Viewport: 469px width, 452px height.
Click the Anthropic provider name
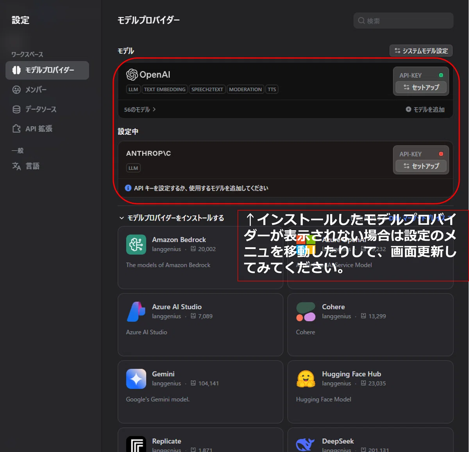click(149, 153)
